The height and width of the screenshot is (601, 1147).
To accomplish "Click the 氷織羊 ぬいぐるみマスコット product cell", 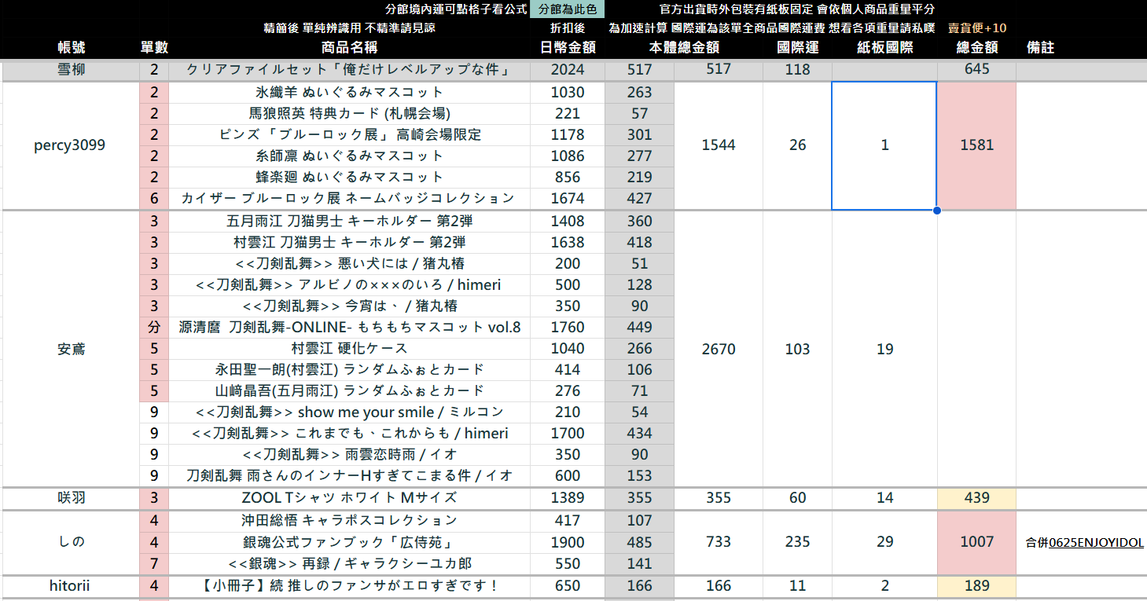I will pos(349,92).
